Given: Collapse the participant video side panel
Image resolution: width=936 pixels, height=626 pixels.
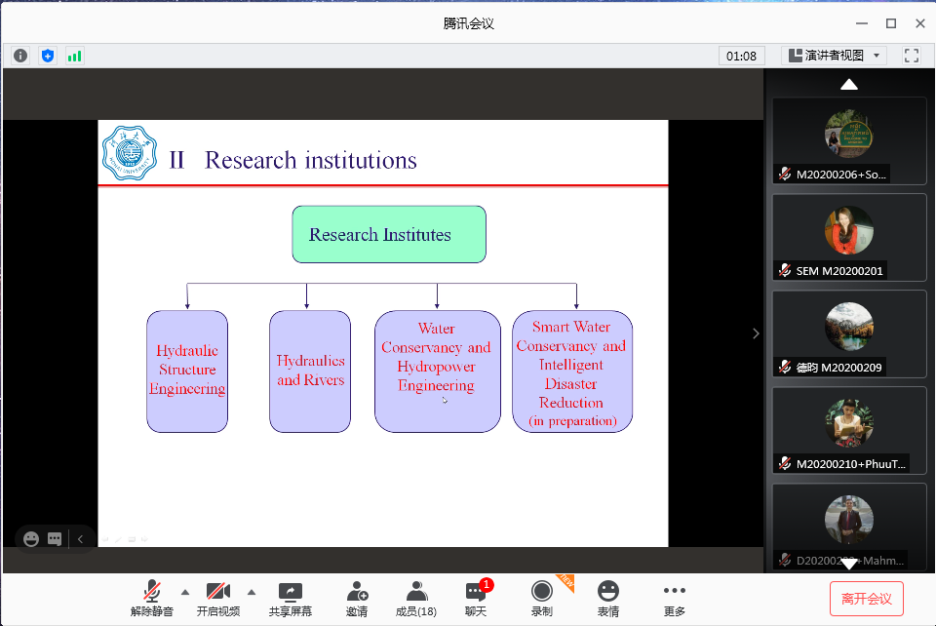Looking at the screenshot, I should point(756,333).
